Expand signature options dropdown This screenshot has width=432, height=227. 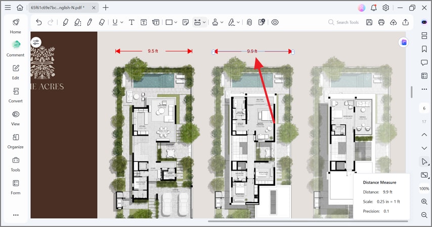coord(238,22)
